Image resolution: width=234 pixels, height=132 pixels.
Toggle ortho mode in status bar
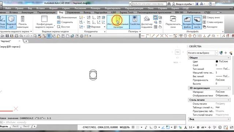pyautogui.click(x=151, y=127)
